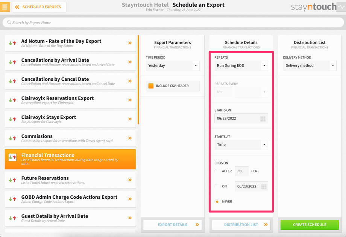The height and width of the screenshot is (237, 346).
Task: Click the Distribution List button
Action: 241,225
